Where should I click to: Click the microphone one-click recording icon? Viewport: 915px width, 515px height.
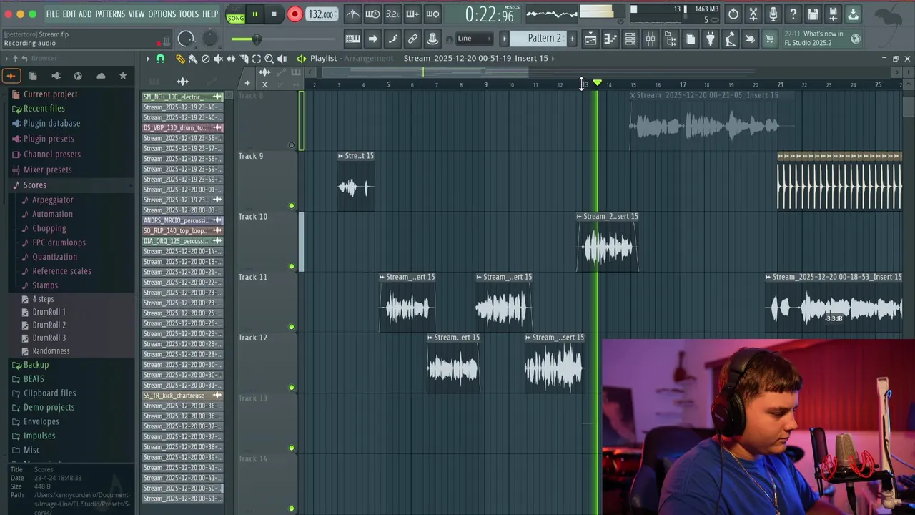point(773,14)
